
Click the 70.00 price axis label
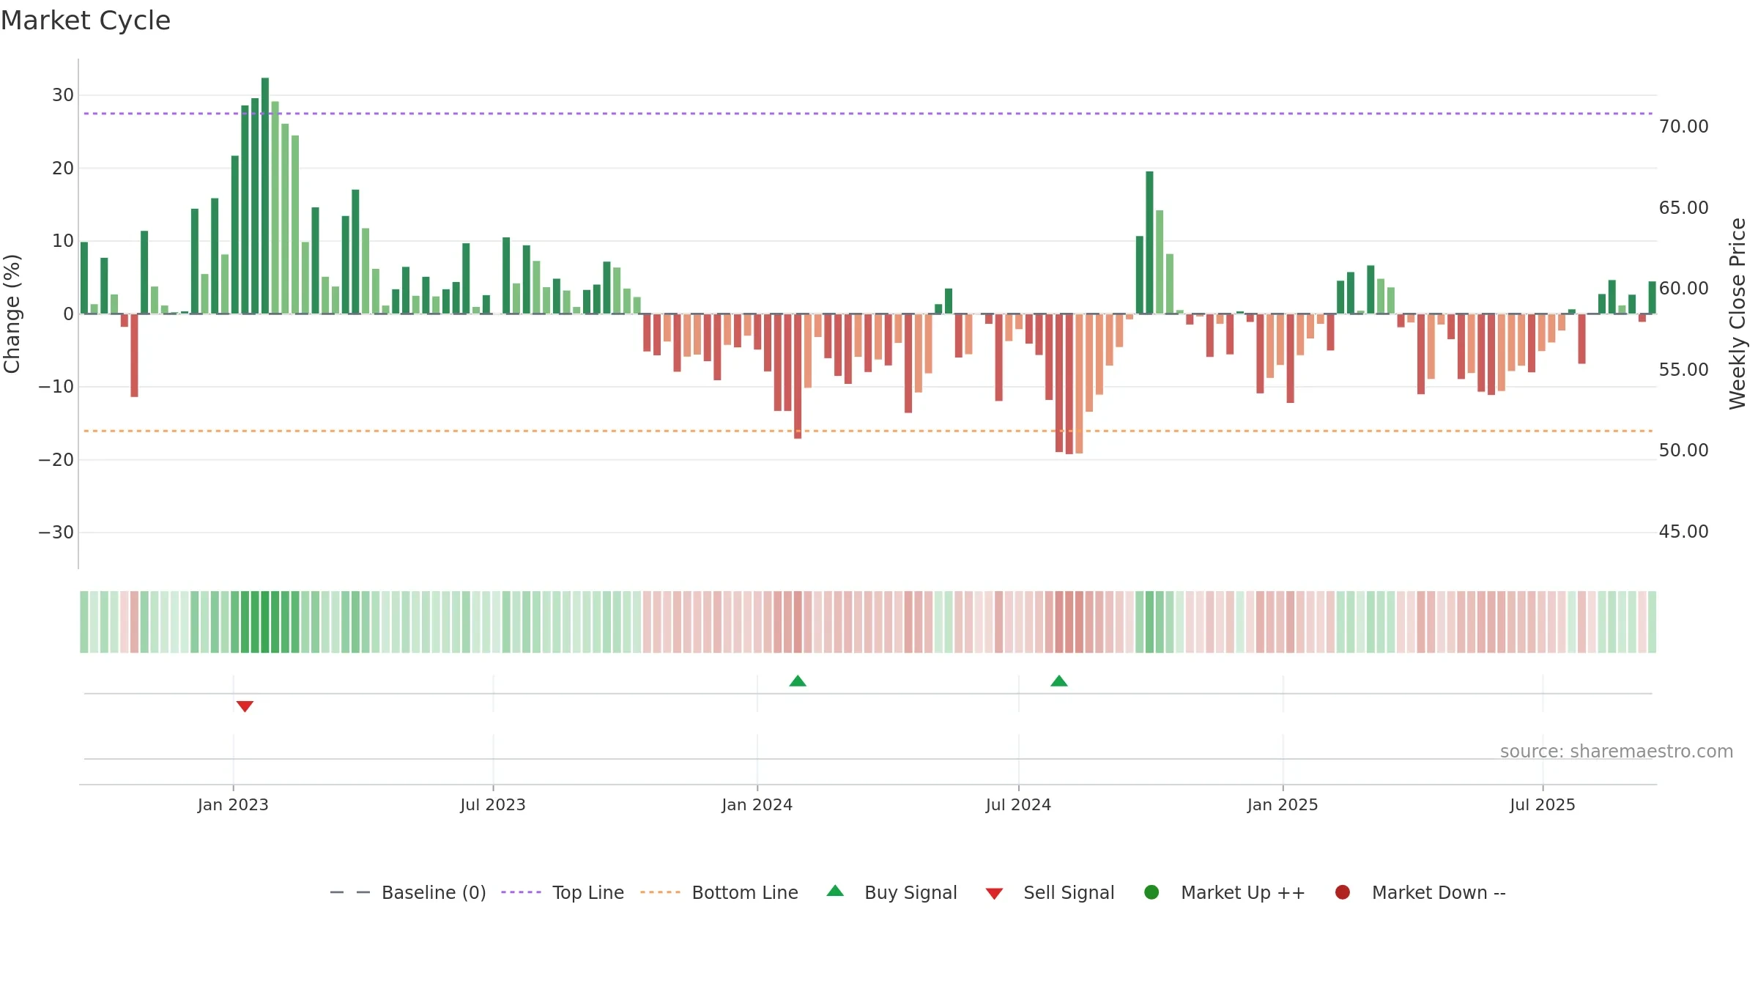[1683, 127]
